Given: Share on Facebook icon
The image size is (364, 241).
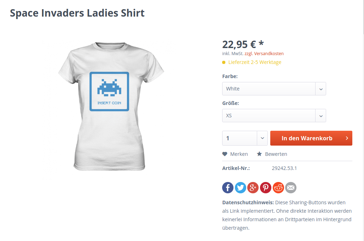Looking at the screenshot, I should point(228,187).
